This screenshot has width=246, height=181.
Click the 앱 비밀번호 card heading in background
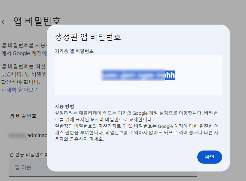click(x=23, y=116)
